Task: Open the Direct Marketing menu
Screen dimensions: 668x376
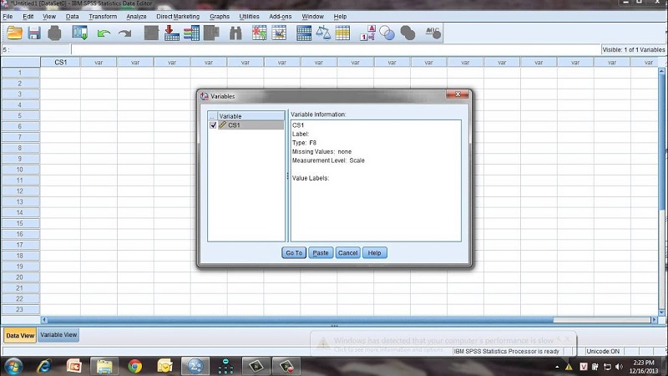Action: tap(178, 16)
